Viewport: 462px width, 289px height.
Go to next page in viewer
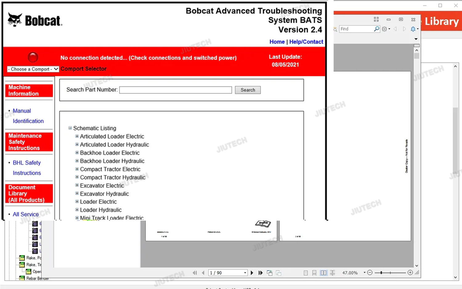(252, 273)
